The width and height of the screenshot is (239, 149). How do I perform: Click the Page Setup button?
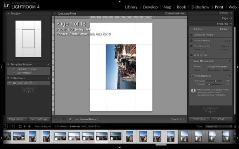pos(17,119)
